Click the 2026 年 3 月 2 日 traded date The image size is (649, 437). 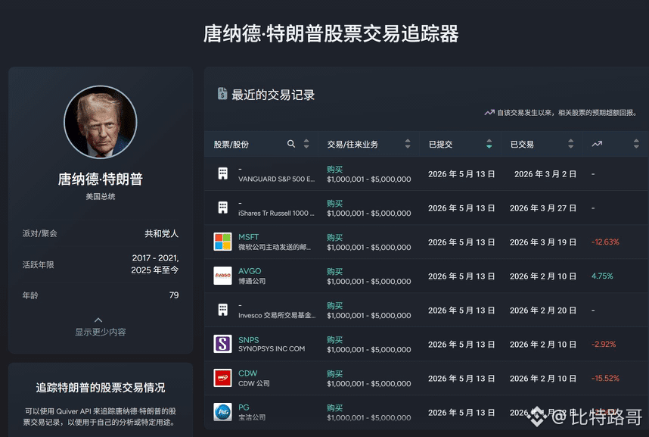545,174
